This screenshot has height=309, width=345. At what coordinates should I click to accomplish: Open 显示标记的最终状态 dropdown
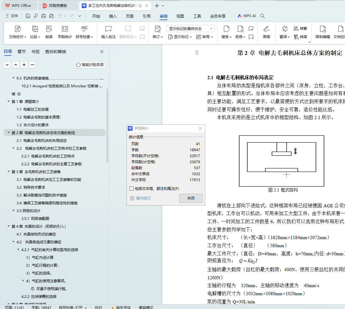(x=191, y=28)
